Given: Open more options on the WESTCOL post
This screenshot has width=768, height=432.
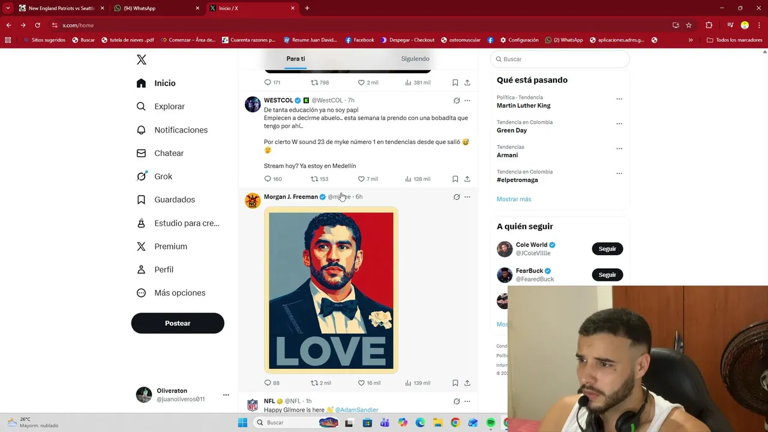Looking at the screenshot, I should click(x=467, y=100).
